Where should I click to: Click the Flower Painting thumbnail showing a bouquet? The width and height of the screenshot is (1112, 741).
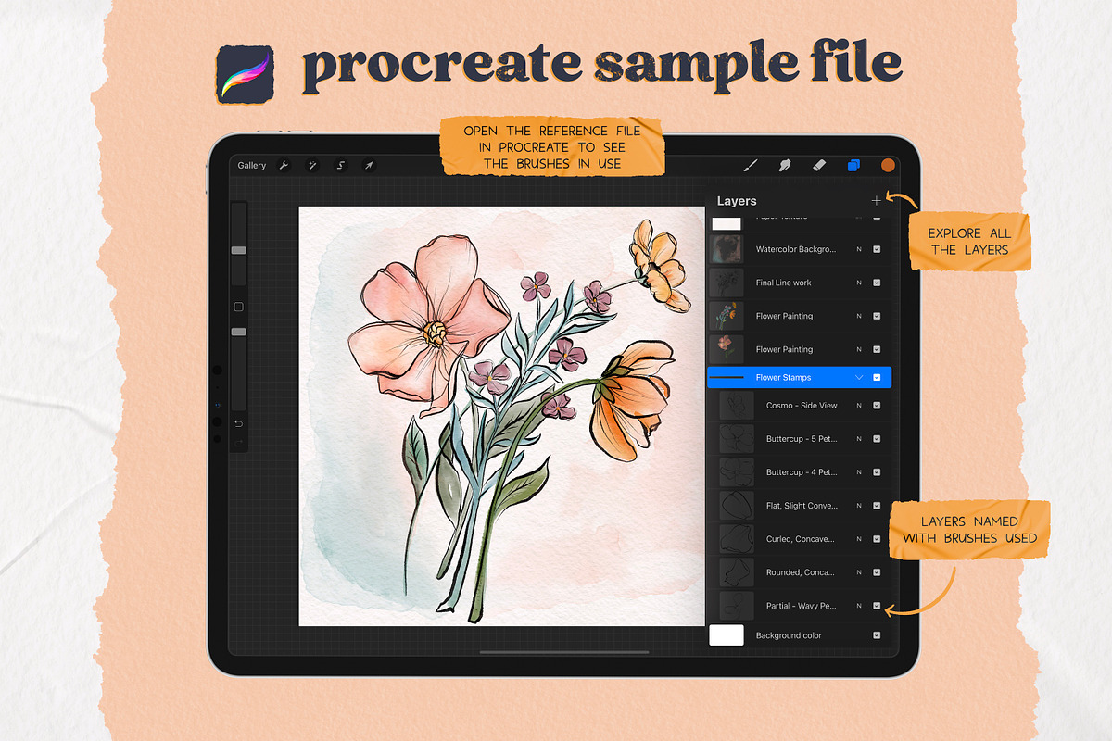(727, 316)
